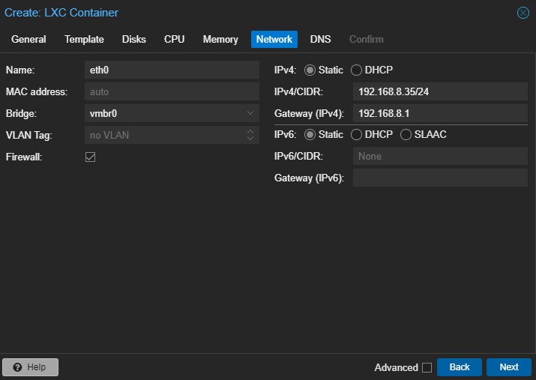Click the Gateway (IPv4) input field
536x380 pixels.
(x=439, y=114)
